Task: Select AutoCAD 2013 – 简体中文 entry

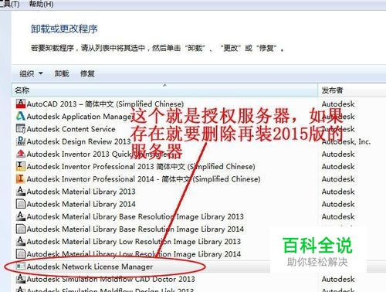Action: 105,104
